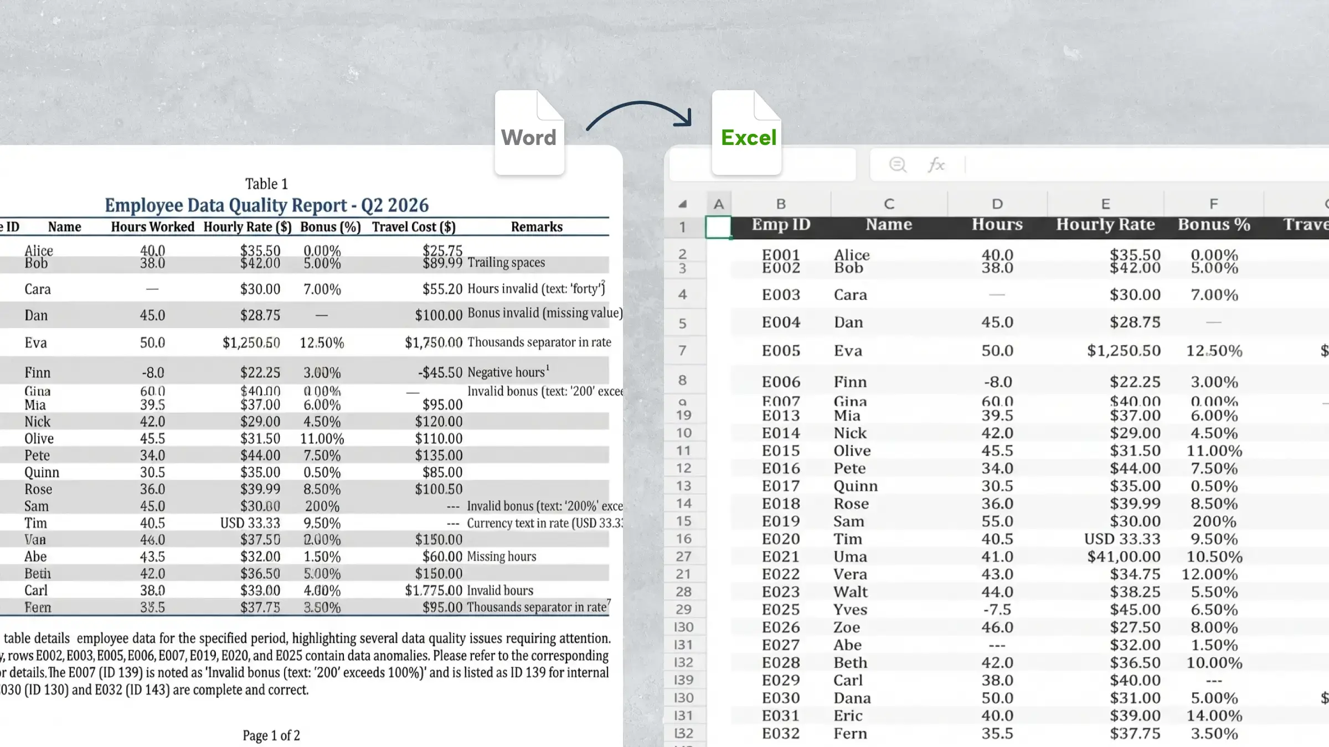
Task: Click cell '-7.5' hours for Yves
Action: (x=997, y=610)
